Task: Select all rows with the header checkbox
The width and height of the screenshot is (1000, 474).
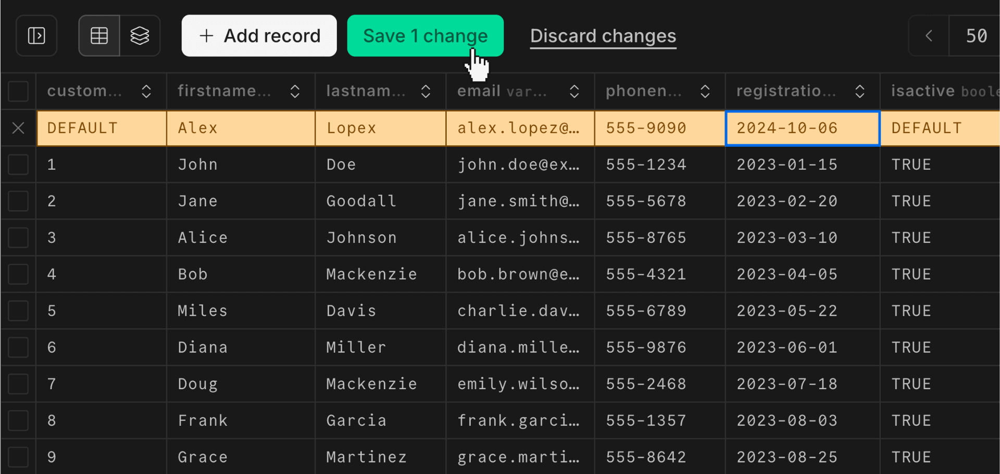Action: coord(18,91)
